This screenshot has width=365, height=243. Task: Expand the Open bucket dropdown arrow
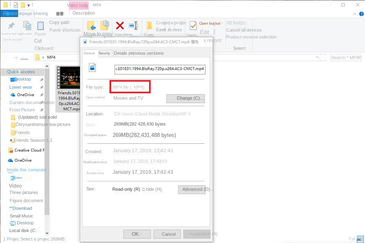(222, 23)
